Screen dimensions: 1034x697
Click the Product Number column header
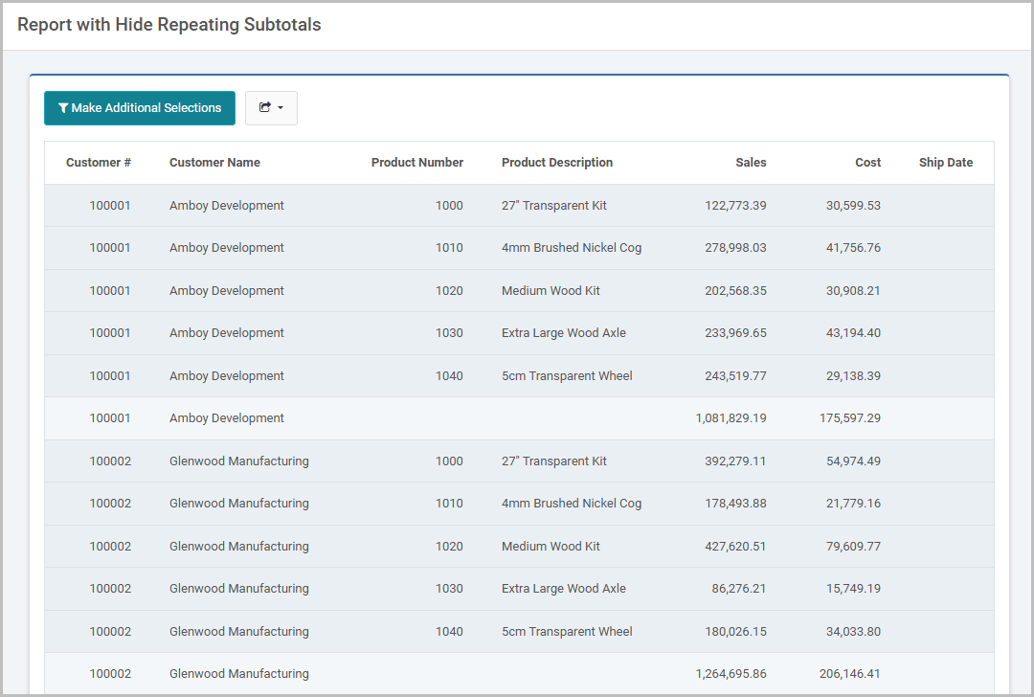tap(416, 162)
